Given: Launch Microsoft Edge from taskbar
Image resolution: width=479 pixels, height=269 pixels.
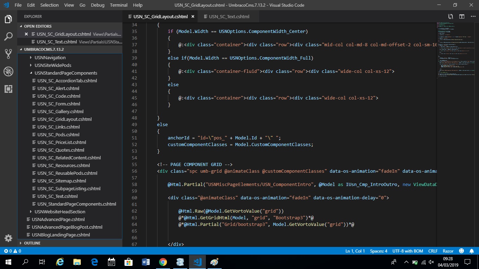Looking at the screenshot, I should (94, 262).
